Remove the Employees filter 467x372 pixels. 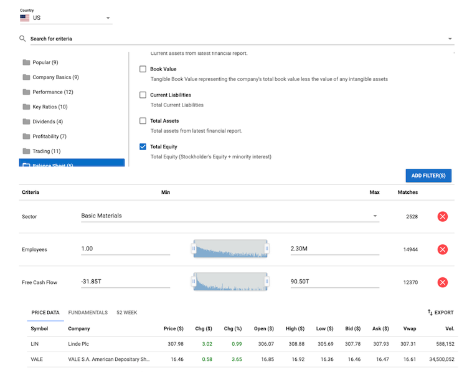point(443,249)
